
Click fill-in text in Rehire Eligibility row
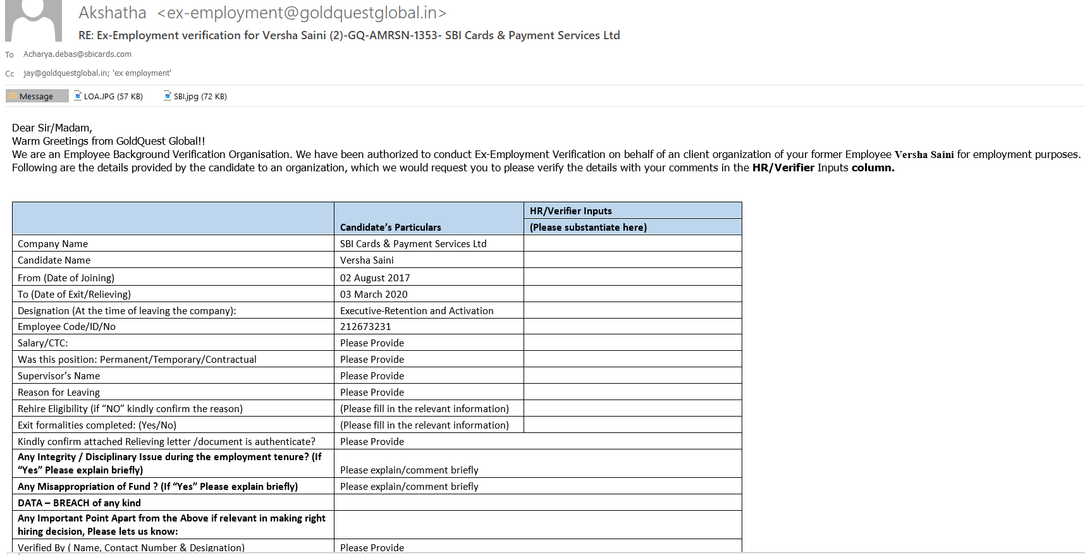pos(424,409)
